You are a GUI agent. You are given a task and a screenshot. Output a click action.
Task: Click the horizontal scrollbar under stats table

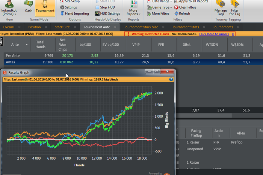204,115
